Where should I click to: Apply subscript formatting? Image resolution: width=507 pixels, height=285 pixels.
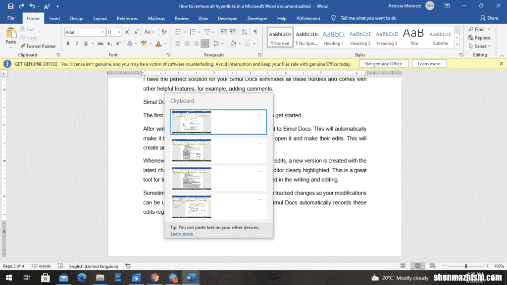pos(109,44)
